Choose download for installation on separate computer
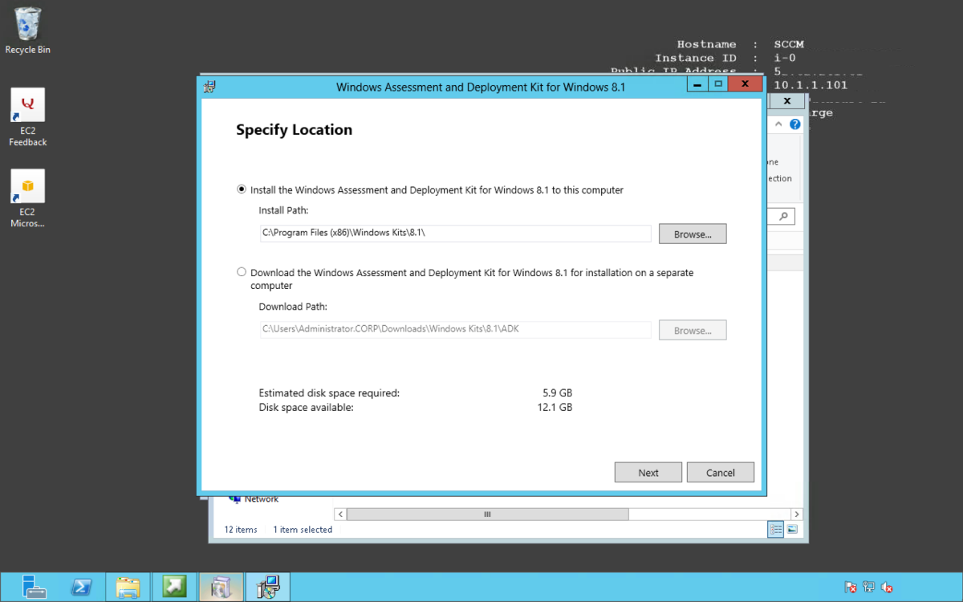 click(x=242, y=271)
